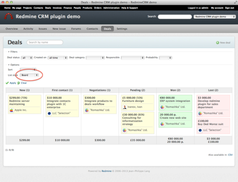Open the ERP system integration deal
Screen dimensions: 238x182
(175, 101)
